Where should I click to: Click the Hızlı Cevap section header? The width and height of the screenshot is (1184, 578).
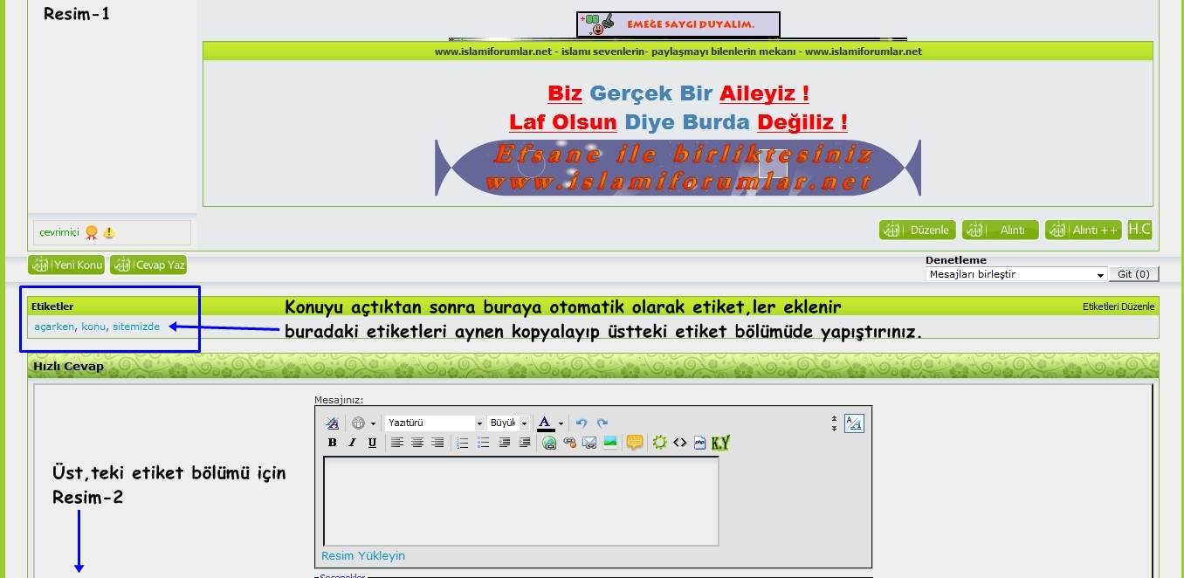pyautogui.click(x=593, y=366)
